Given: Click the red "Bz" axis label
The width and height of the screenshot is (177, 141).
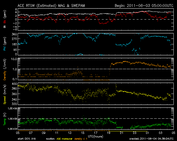Looking at the screenshot, I should coord(5,21).
